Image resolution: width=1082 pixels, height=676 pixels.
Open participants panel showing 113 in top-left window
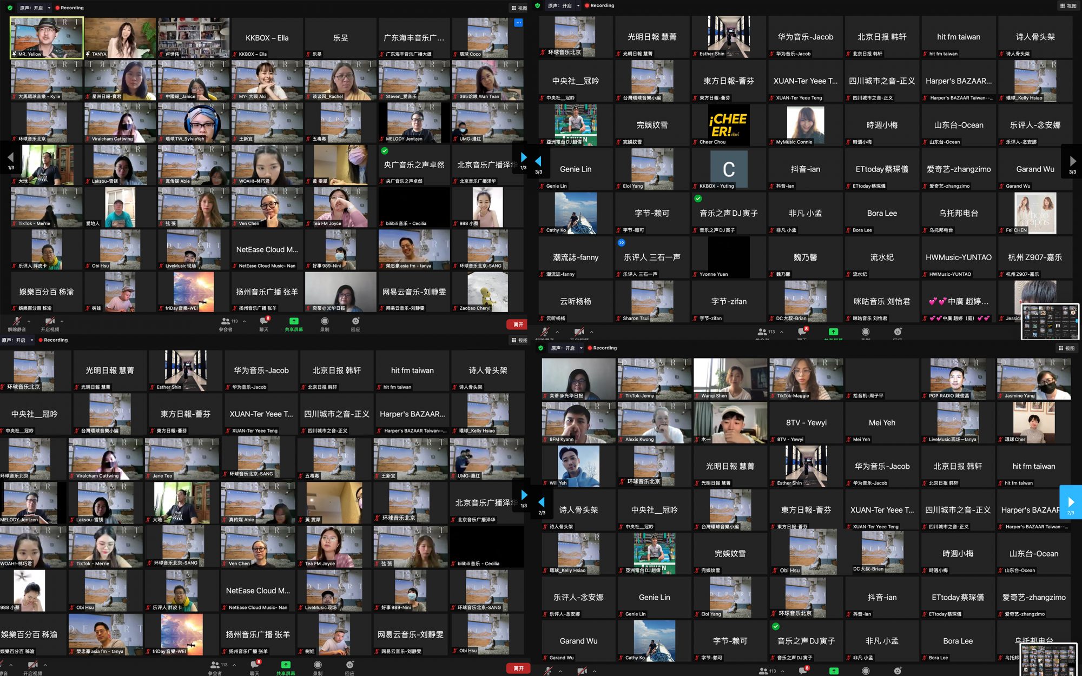click(226, 322)
